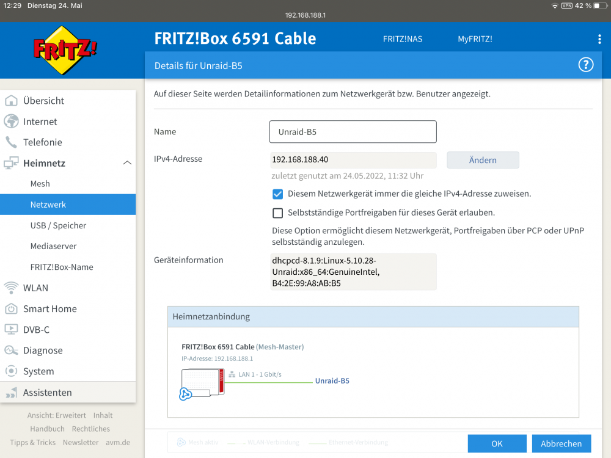Open Rechtliches footer link
The width and height of the screenshot is (611, 458).
coord(91,429)
